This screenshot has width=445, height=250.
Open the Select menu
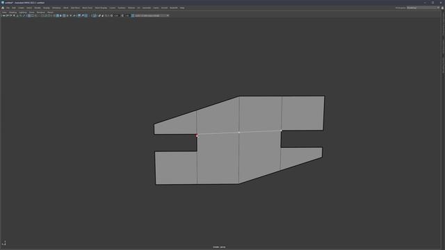click(29, 8)
